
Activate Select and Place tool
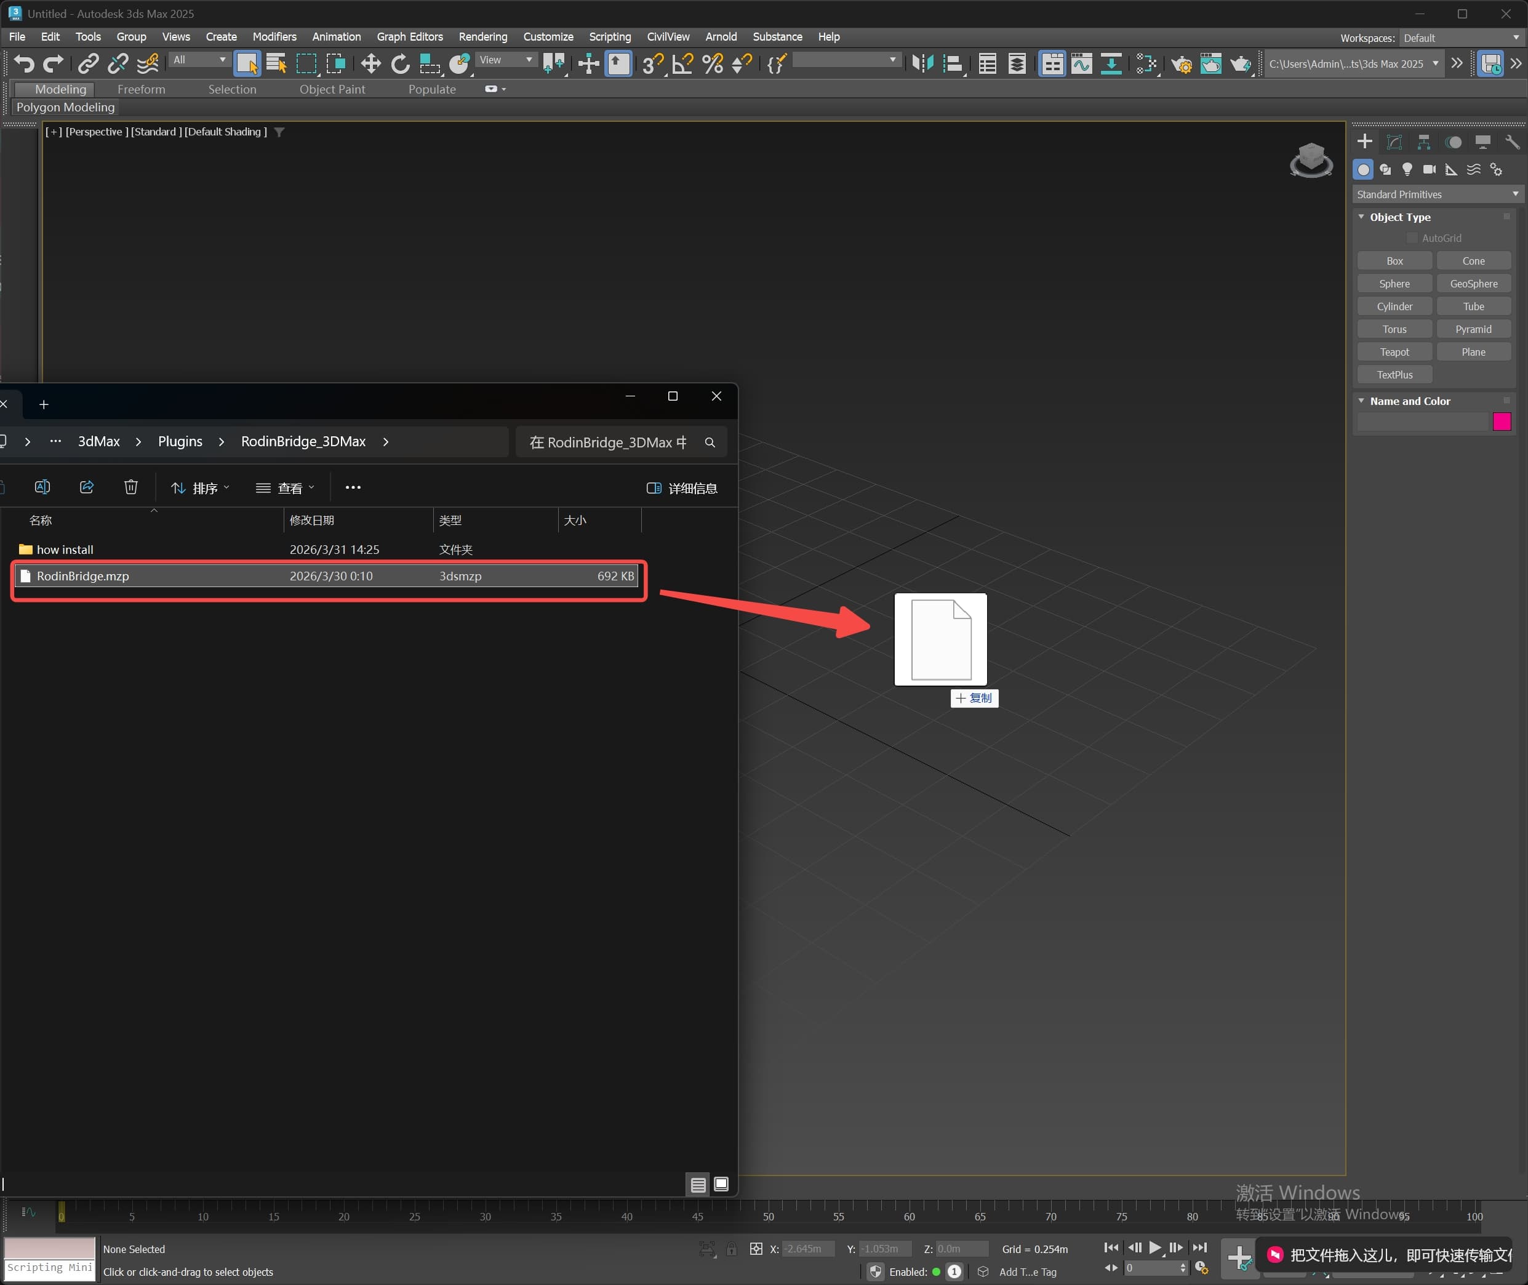(460, 64)
